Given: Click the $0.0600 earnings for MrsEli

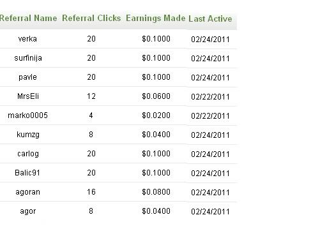Looking at the screenshot, I should coord(156,96).
